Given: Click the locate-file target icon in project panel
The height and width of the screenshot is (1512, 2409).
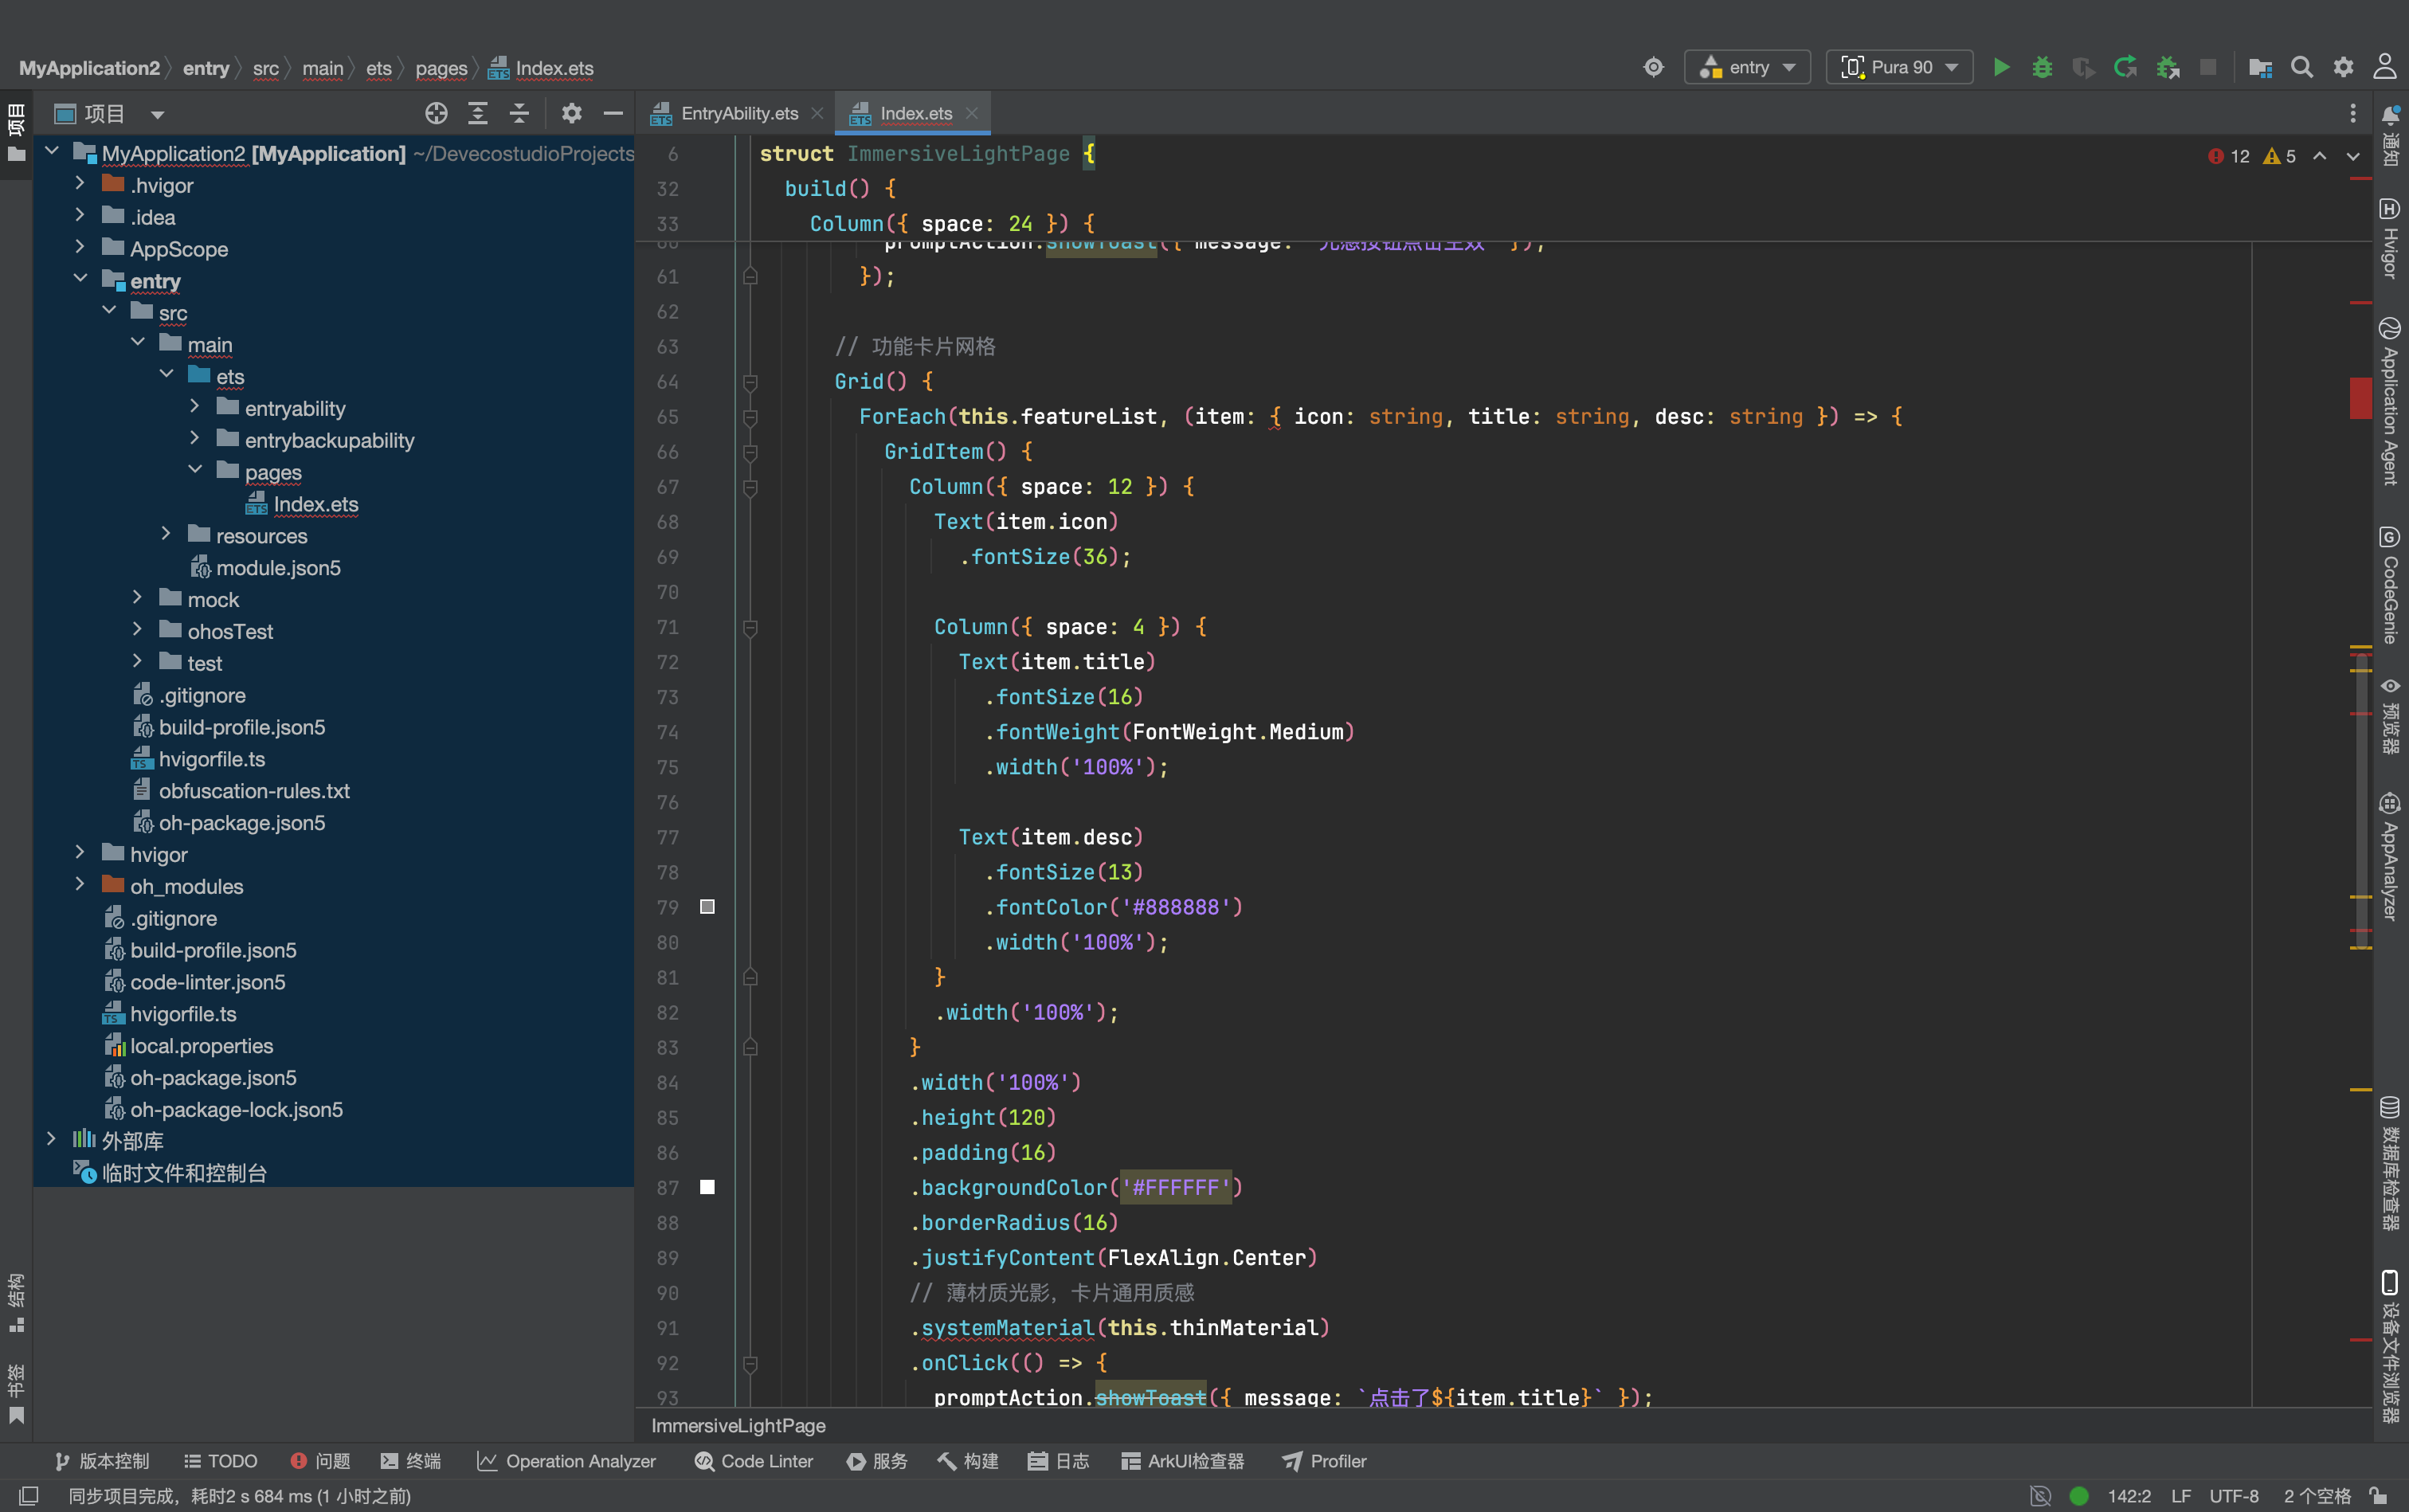Looking at the screenshot, I should [436, 113].
